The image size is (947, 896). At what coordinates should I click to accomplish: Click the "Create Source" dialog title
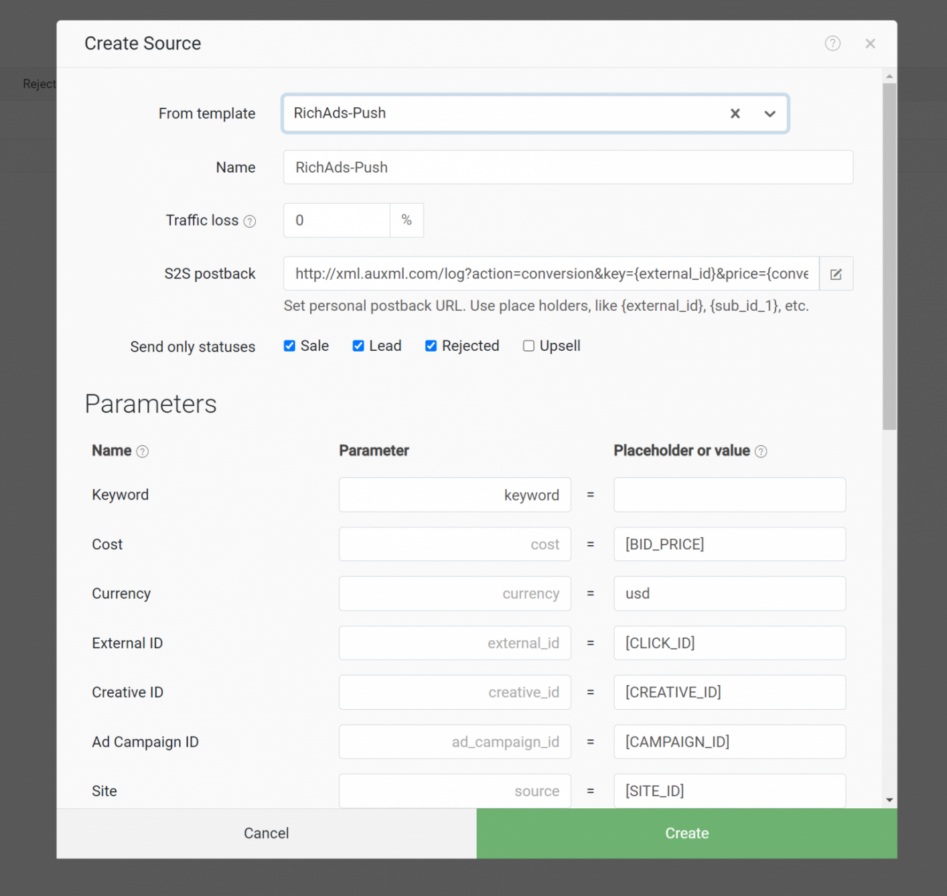pos(143,44)
